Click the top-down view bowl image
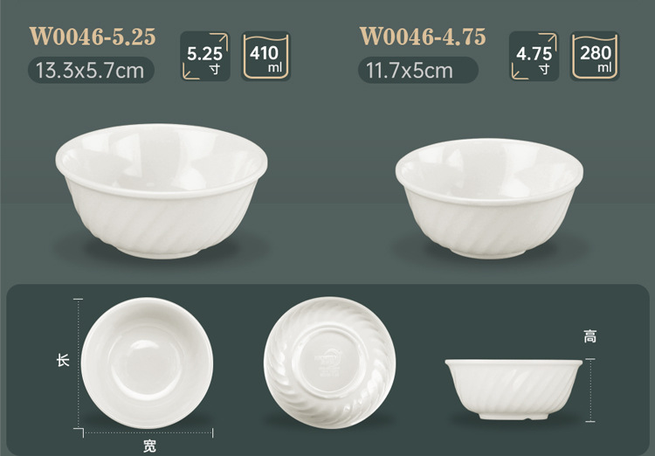Image resolution: width=655 pixels, height=456 pixels. pyautogui.click(x=147, y=363)
